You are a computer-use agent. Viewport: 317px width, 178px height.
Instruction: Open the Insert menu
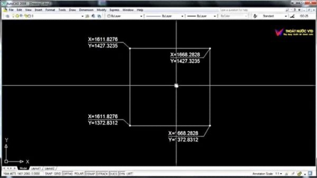pos(39,10)
